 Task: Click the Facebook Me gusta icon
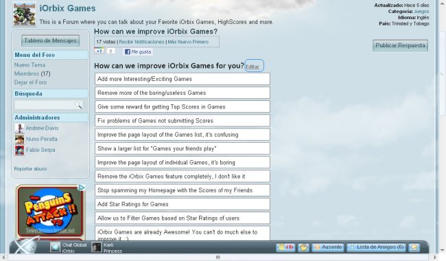(x=128, y=52)
